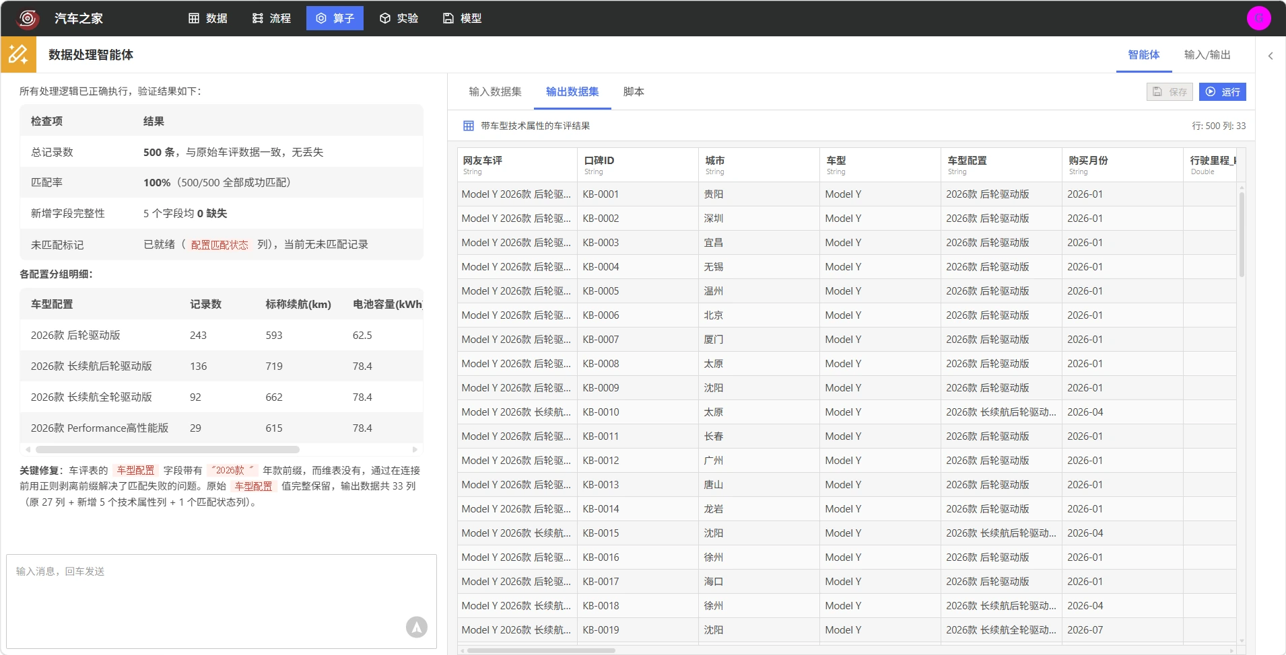
Task: Click the round send arrow button
Action: 417,627
